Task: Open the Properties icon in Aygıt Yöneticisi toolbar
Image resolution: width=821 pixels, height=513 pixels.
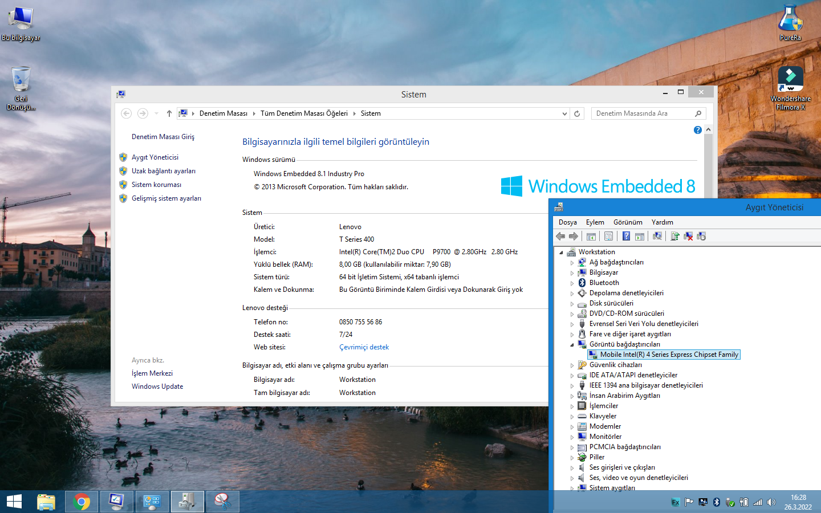Action: point(608,236)
